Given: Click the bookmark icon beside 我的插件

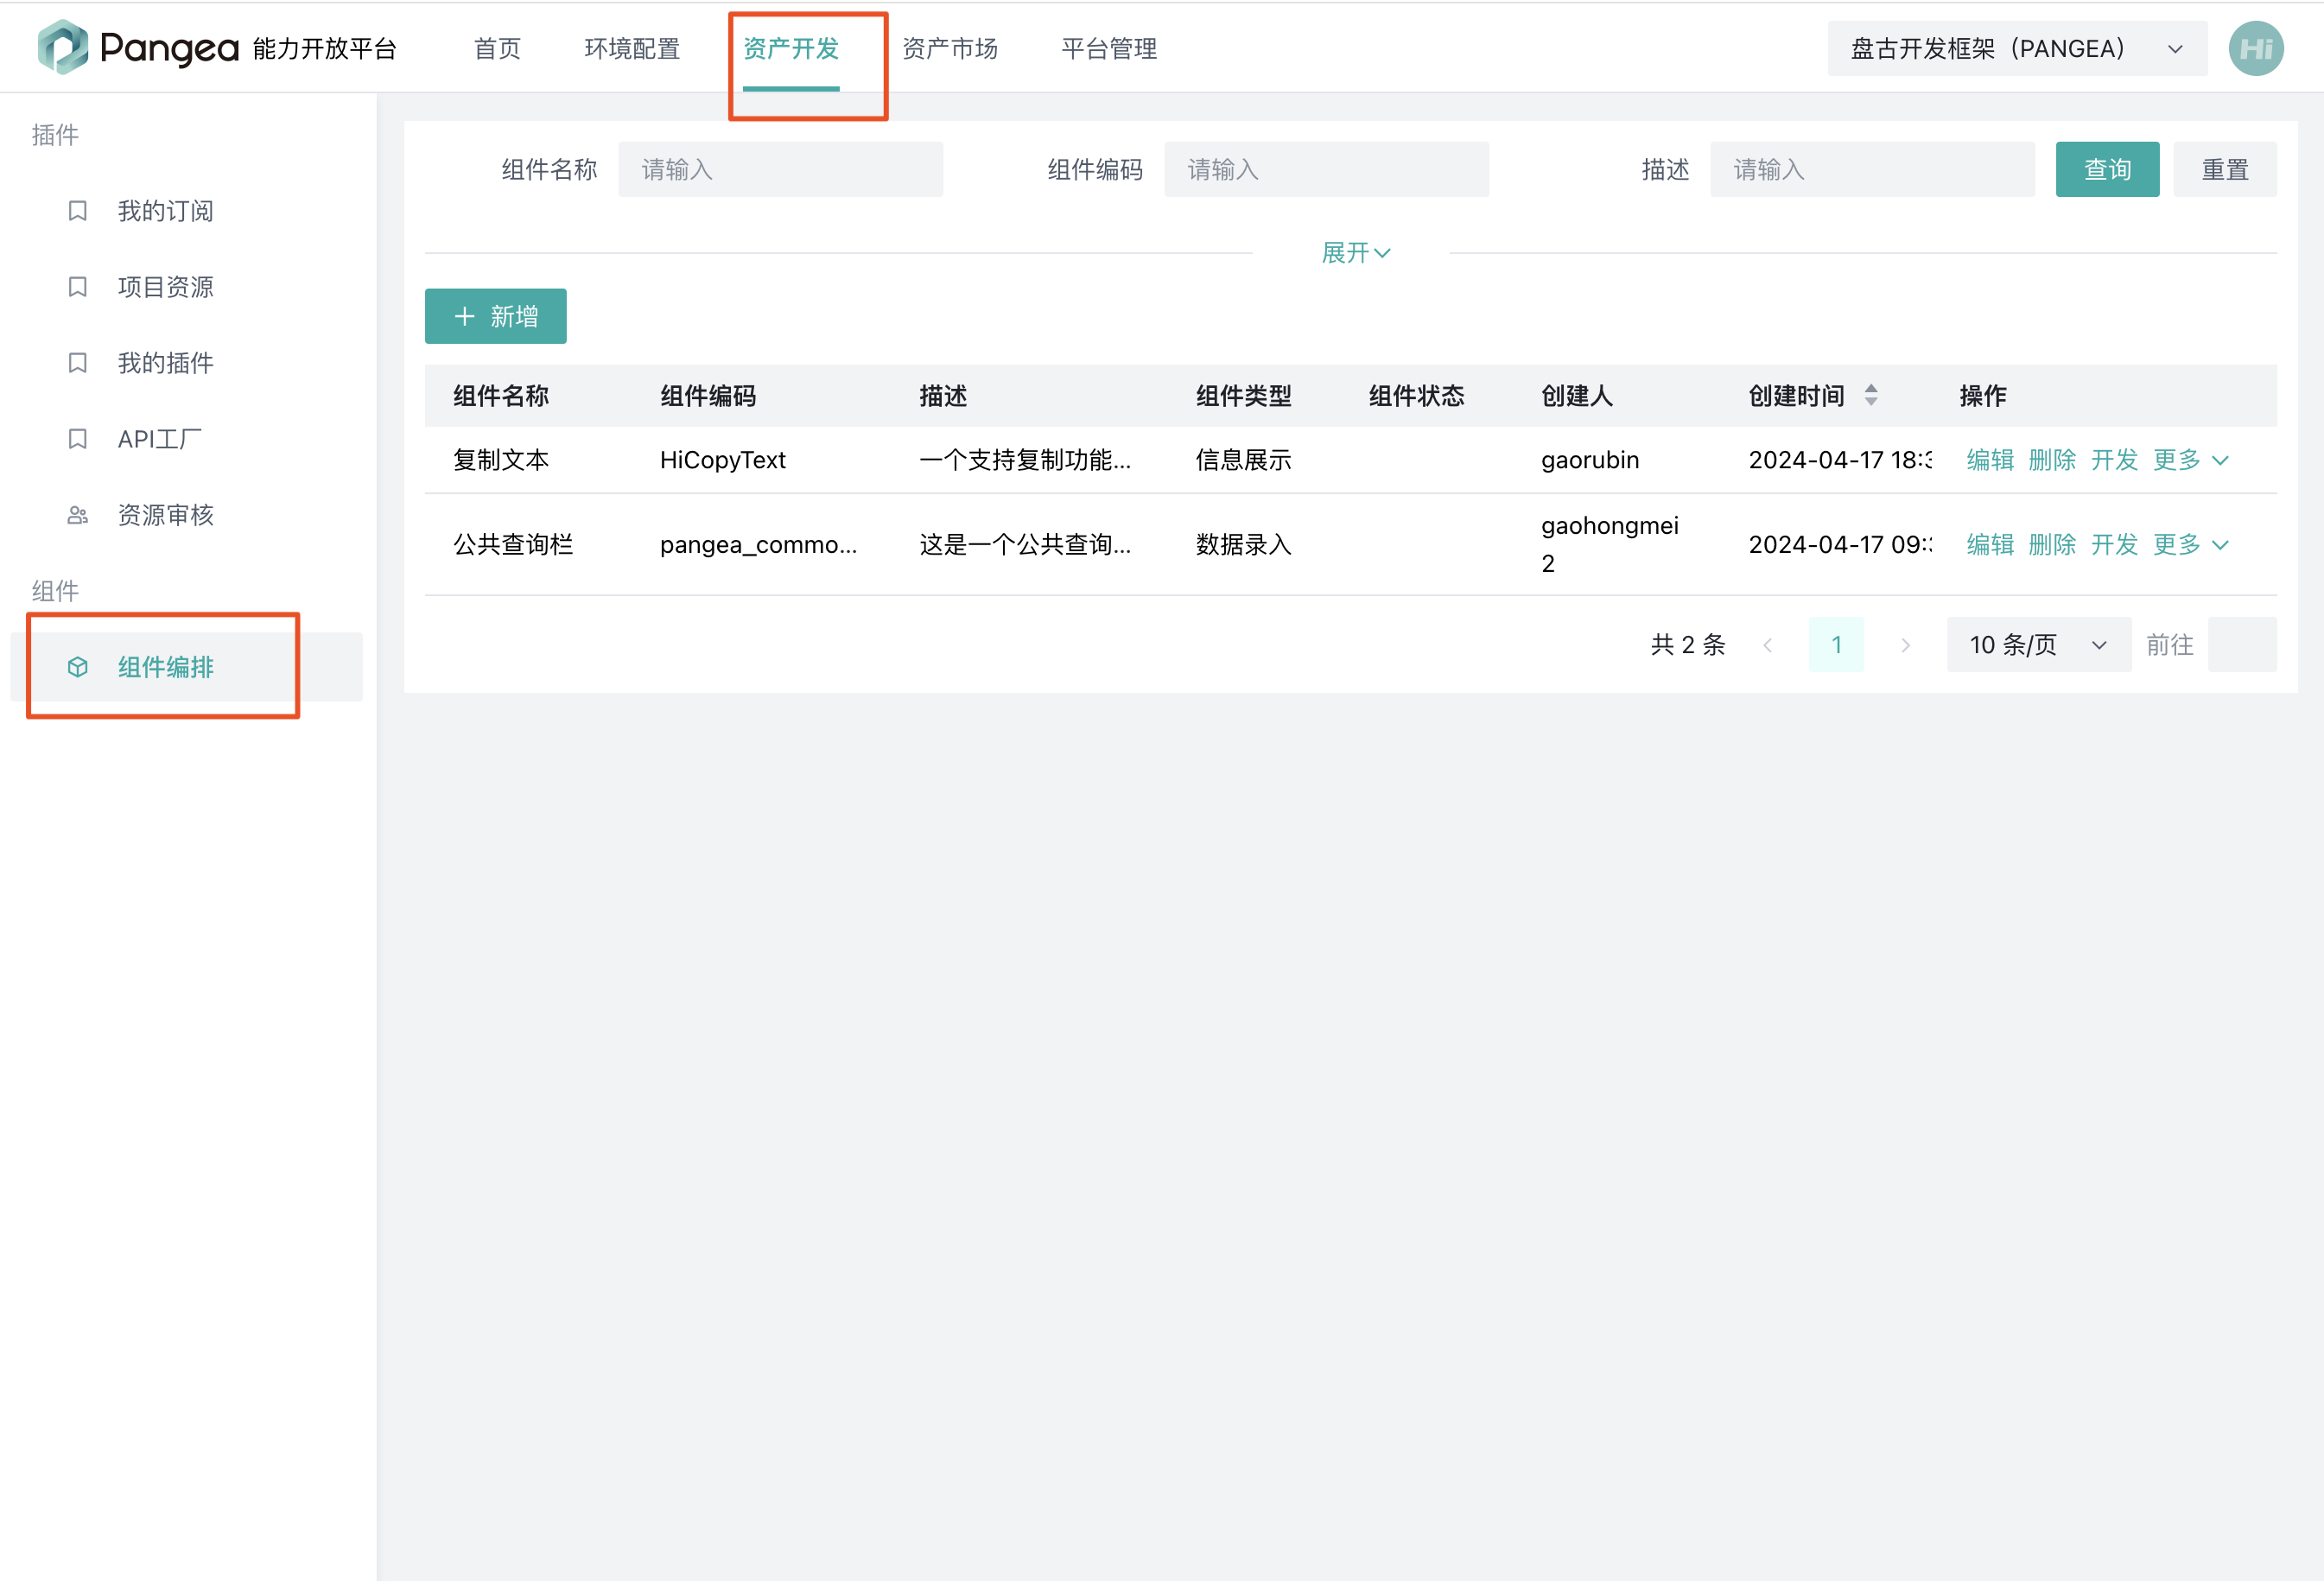Looking at the screenshot, I should tap(77, 363).
